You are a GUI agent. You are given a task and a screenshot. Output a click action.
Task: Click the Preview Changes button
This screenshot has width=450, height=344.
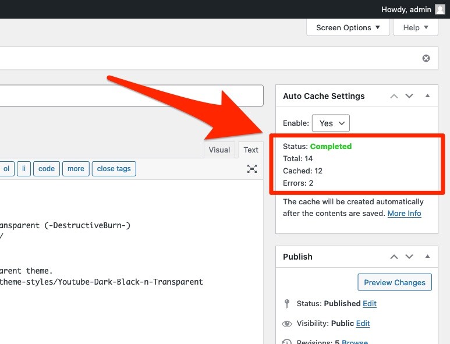394,282
